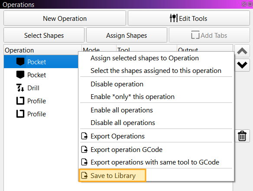253x191 pixels.
Task: Click the Select Shapes button
Action: 44,35
